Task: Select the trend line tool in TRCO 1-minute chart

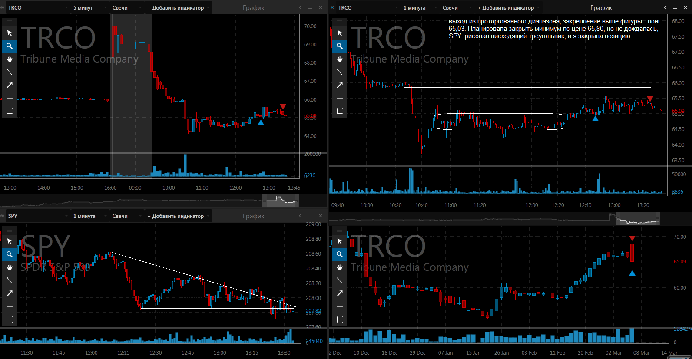Action: tap(340, 72)
